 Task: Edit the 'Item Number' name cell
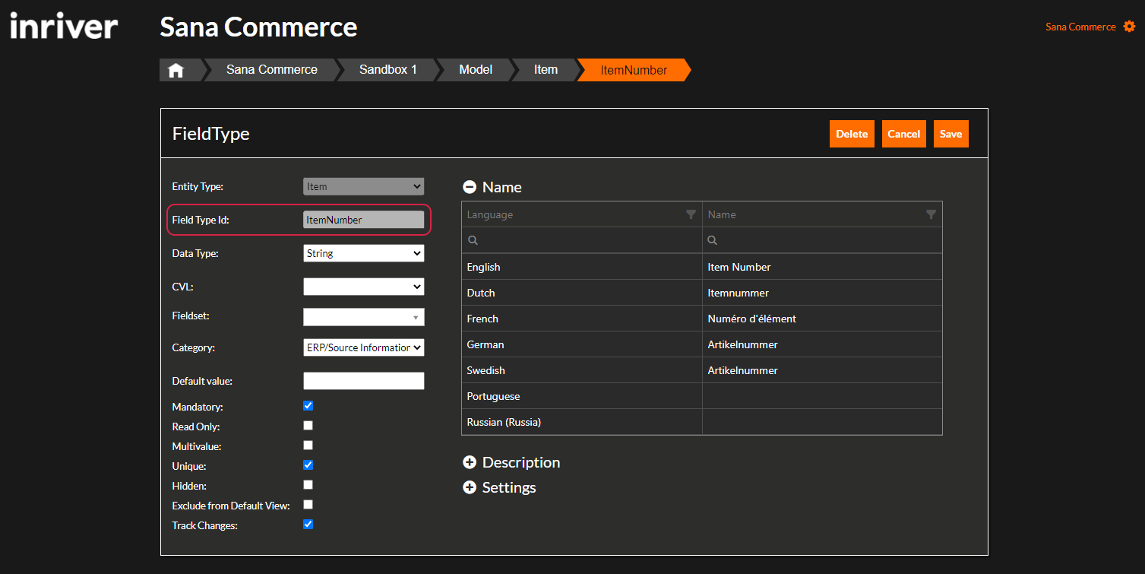822,267
